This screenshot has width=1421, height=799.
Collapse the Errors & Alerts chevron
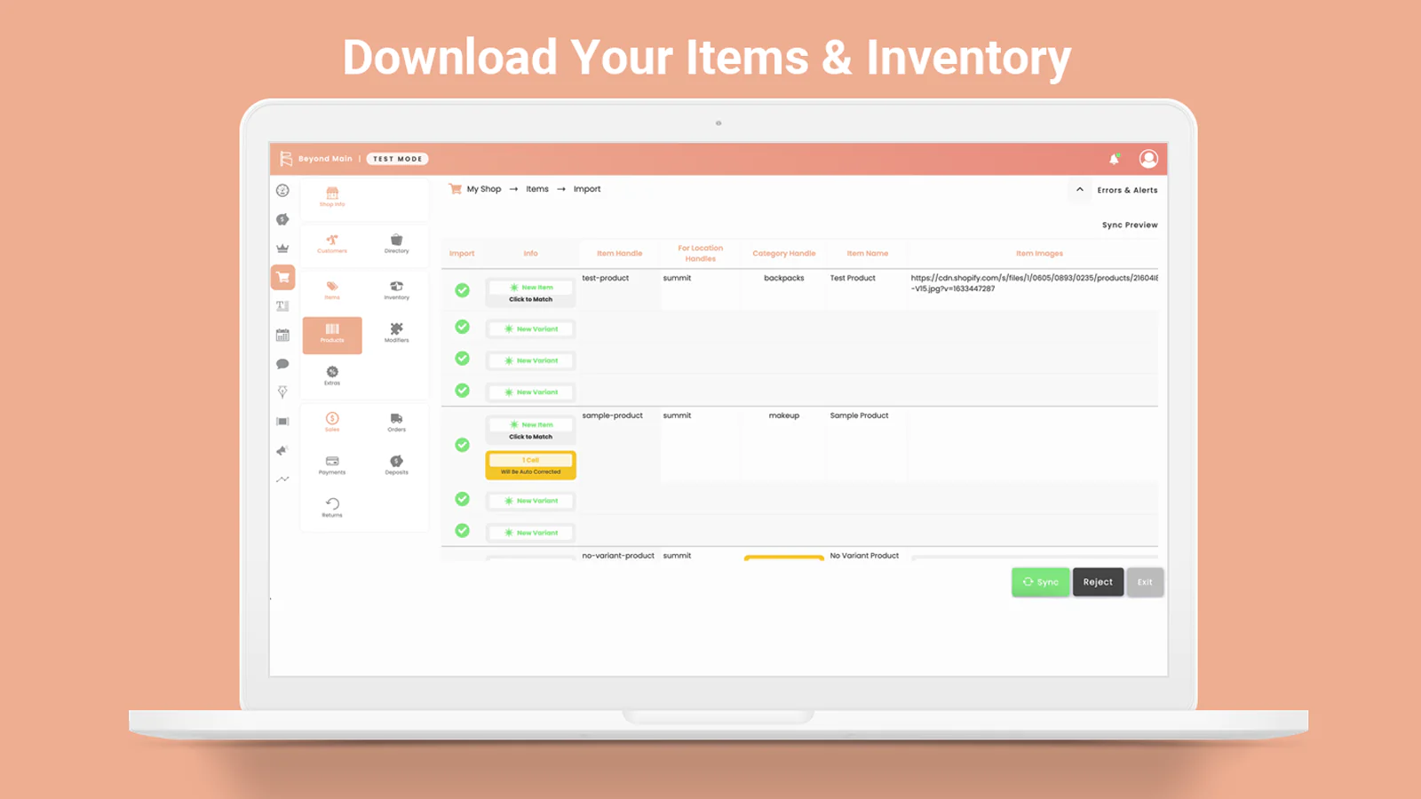pos(1080,189)
